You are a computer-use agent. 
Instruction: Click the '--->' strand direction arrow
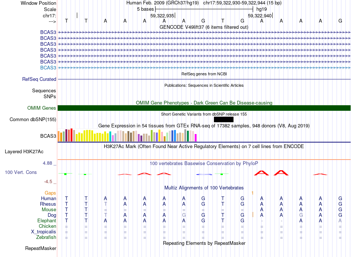click(52, 21)
